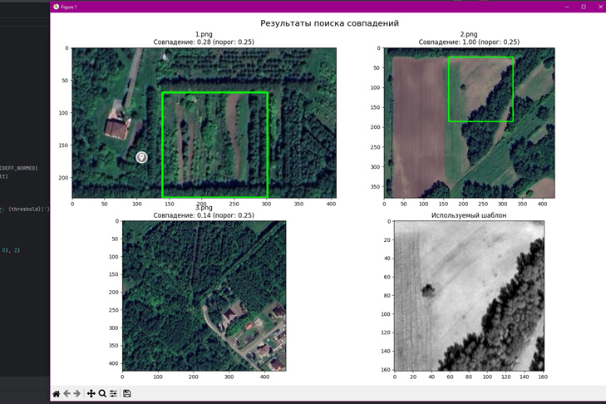
Task: Open the Configure subplots sliders icon
Action: 113,393
